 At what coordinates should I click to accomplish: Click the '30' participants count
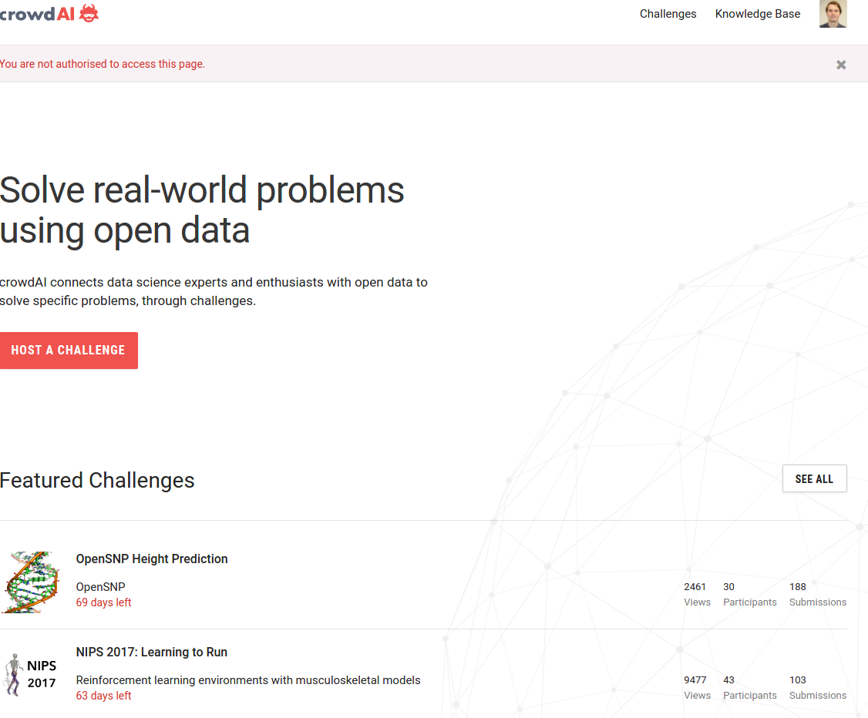click(x=728, y=586)
